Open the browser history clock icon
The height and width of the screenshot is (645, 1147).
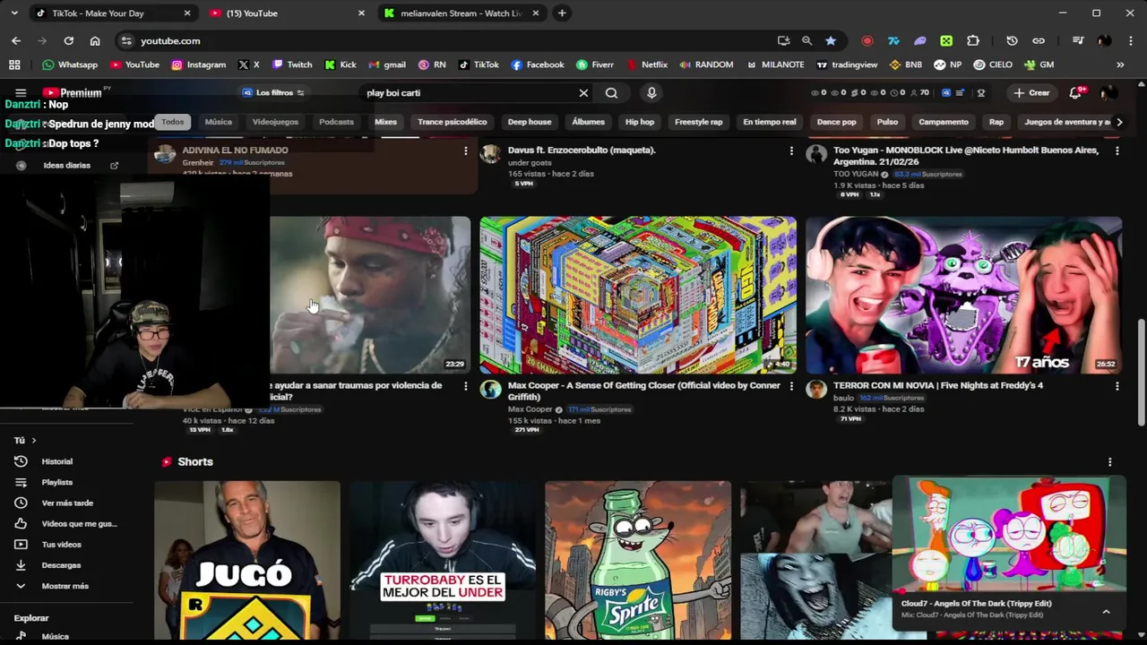pyautogui.click(x=1012, y=40)
